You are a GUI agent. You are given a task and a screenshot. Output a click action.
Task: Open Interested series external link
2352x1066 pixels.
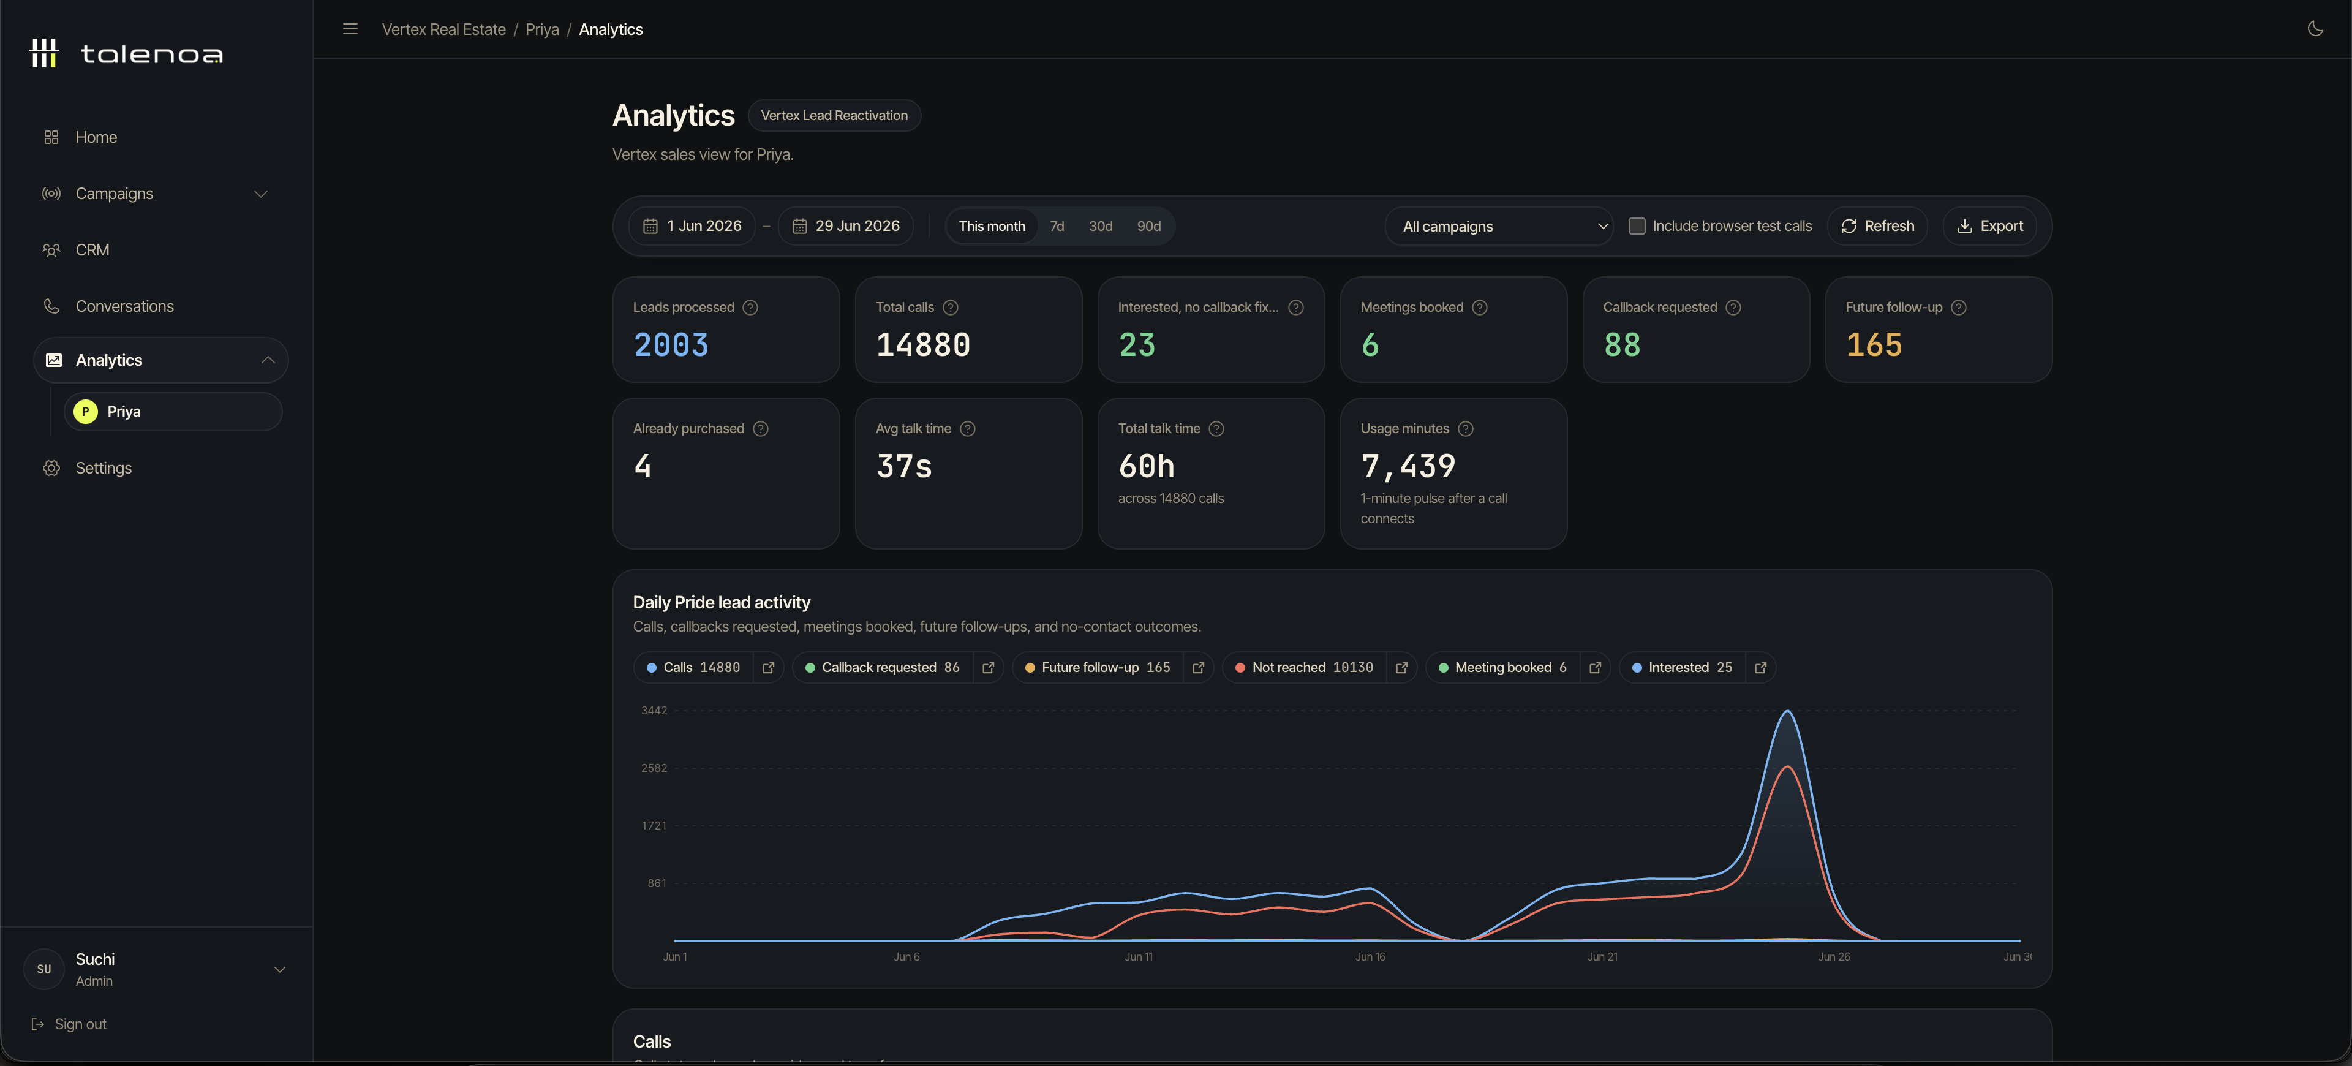(1760, 668)
